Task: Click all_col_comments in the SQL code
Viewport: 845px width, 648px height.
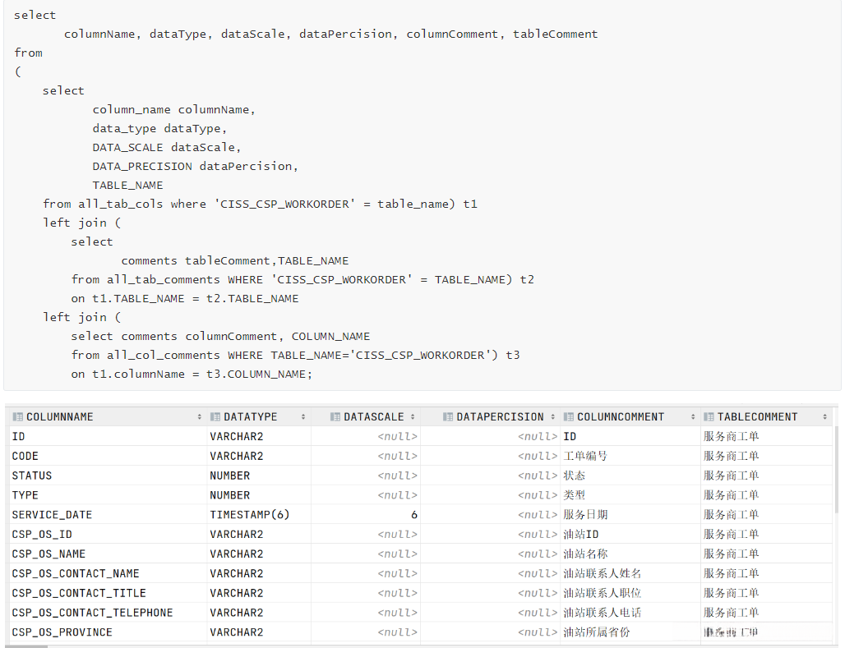Action: pos(164,355)
